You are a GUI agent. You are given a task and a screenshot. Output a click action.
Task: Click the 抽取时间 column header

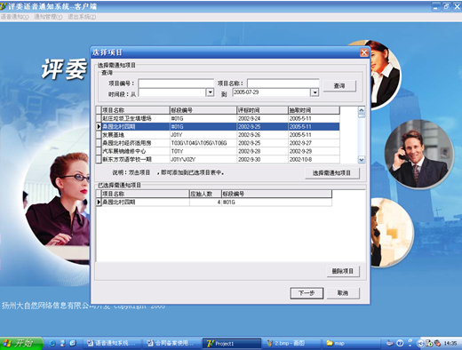point(314,110)
